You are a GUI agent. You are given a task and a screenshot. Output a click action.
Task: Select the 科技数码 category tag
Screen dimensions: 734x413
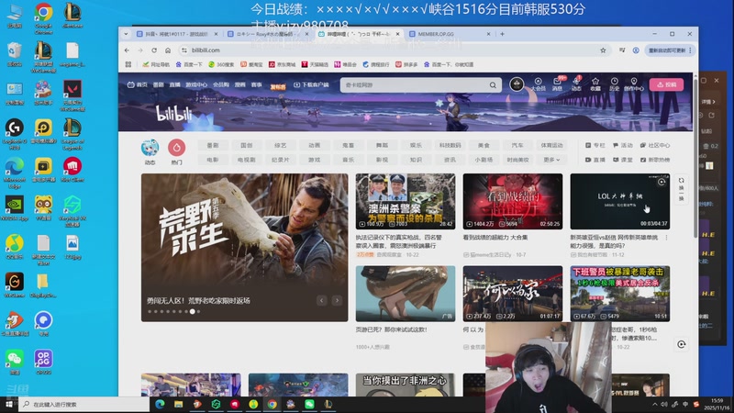pos(450,145)
